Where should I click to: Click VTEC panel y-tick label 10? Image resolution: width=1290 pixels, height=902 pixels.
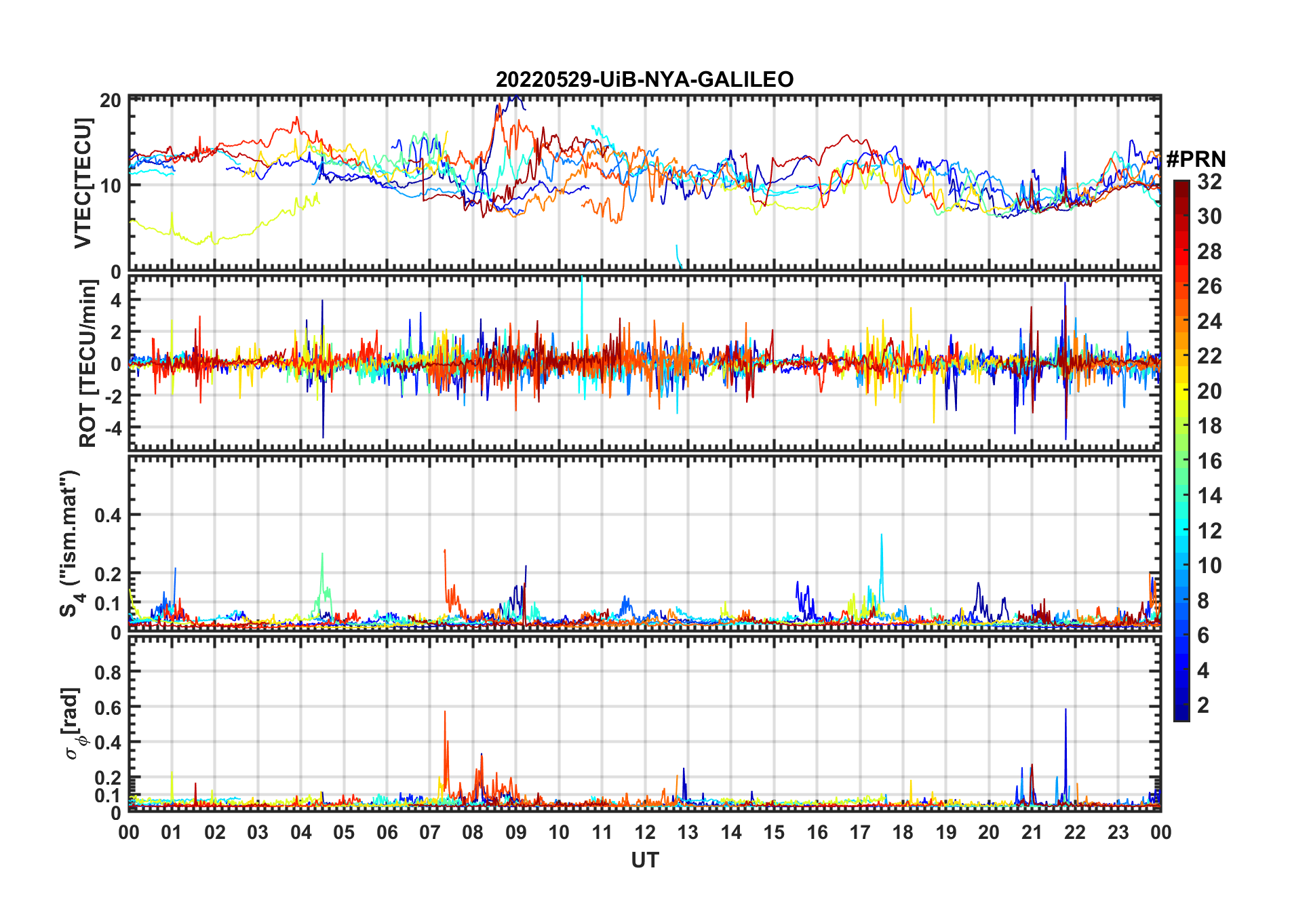(111, 186)
